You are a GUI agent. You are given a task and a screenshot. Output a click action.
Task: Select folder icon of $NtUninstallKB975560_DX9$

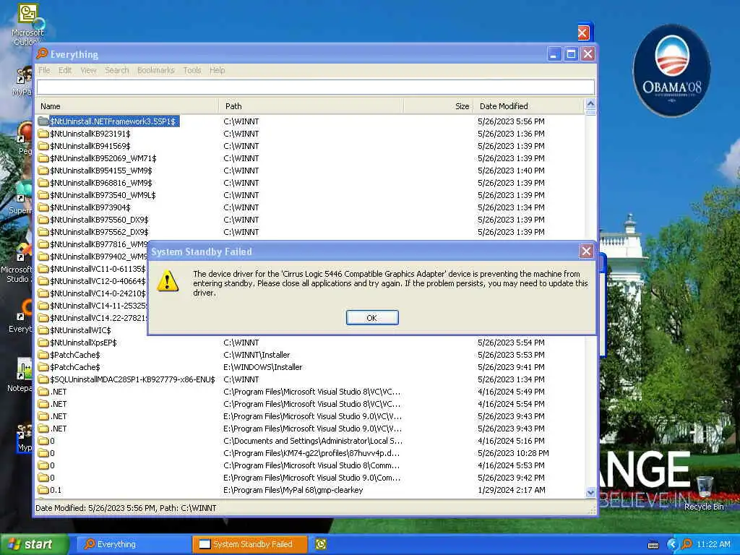coord(43,220)
